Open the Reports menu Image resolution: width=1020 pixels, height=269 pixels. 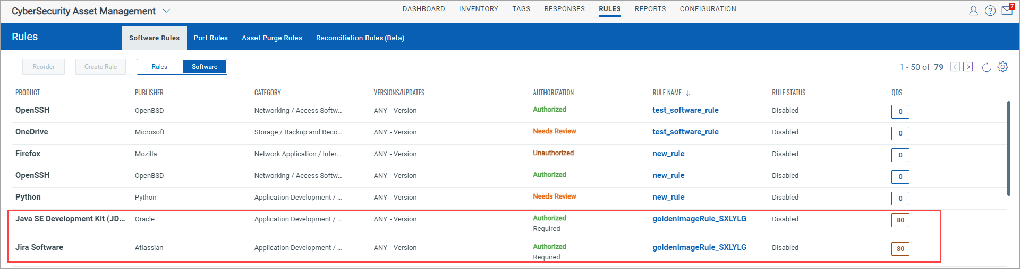tap(650, 9)
